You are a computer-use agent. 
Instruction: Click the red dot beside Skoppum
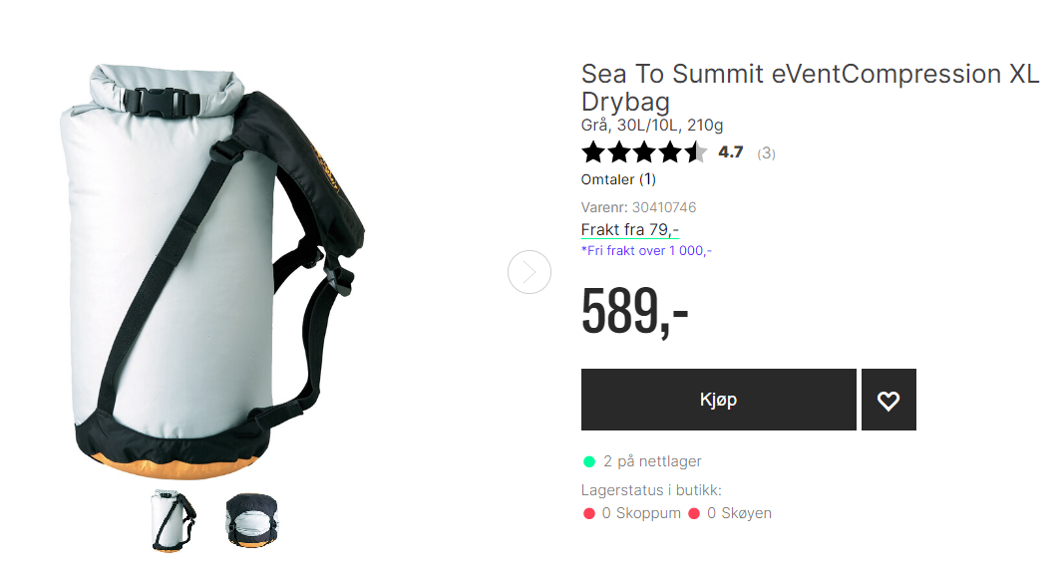pyautogui.click(x=589, y=514)
